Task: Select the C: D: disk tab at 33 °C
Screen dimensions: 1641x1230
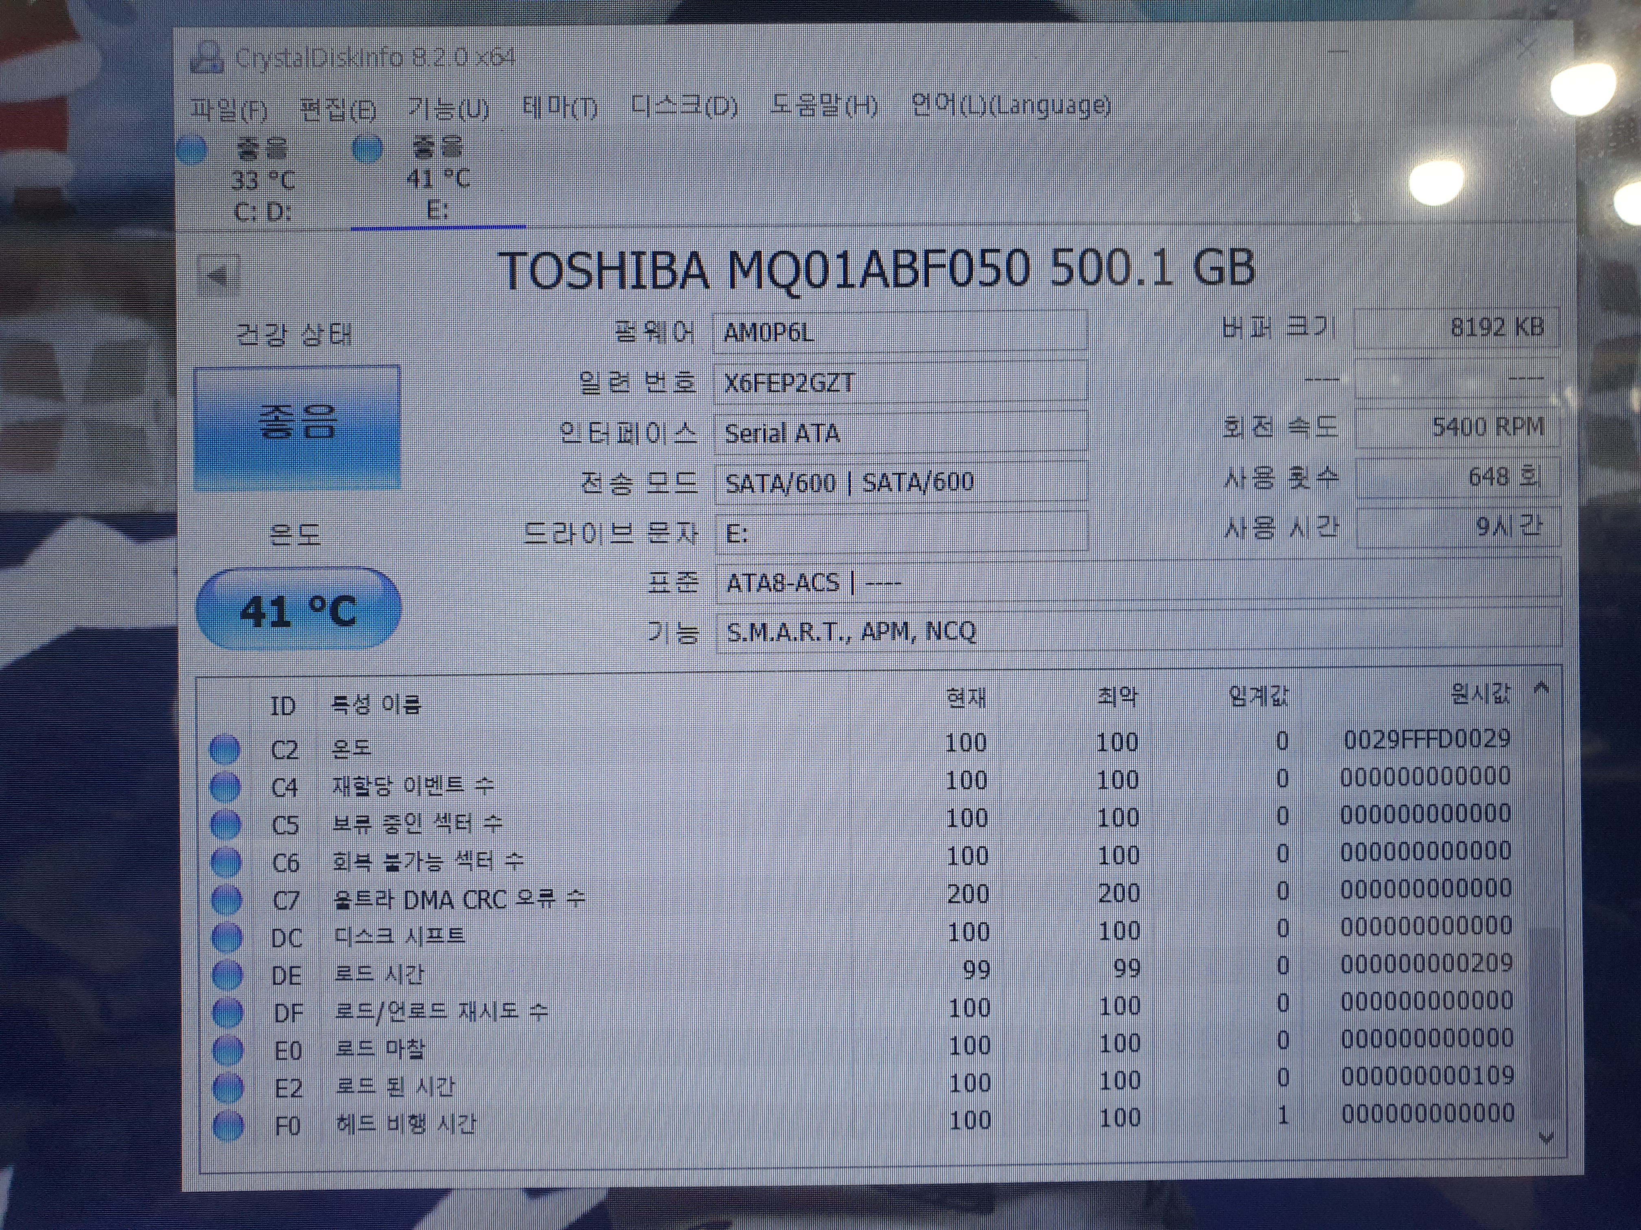Action: pos(263,180)
